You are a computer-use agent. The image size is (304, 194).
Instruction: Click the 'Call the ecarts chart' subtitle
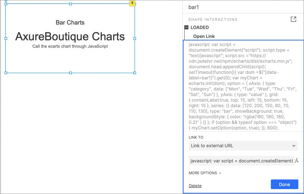pos(70,46)
